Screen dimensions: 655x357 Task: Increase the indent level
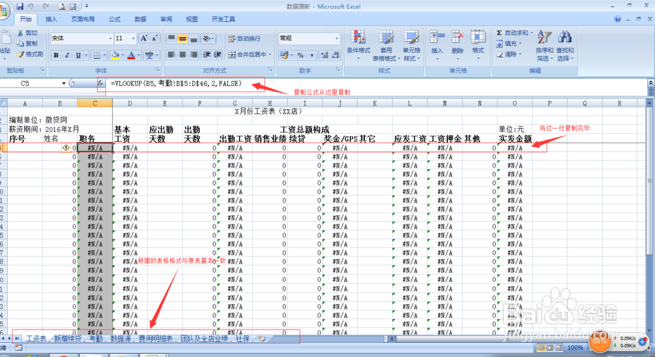[217, 55]
